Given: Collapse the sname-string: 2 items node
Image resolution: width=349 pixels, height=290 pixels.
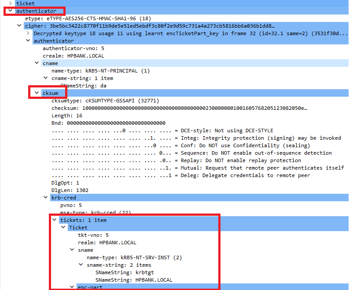Looking at the screenshot, I should [81, 265].
